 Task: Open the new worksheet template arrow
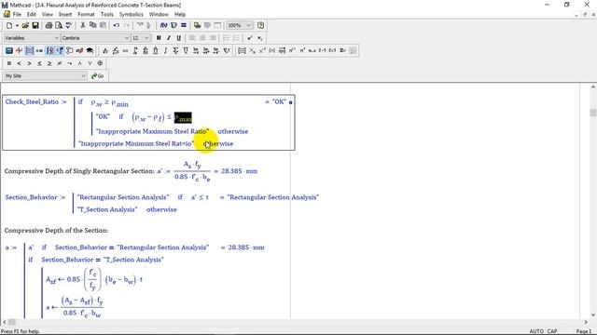click(17, 25)
